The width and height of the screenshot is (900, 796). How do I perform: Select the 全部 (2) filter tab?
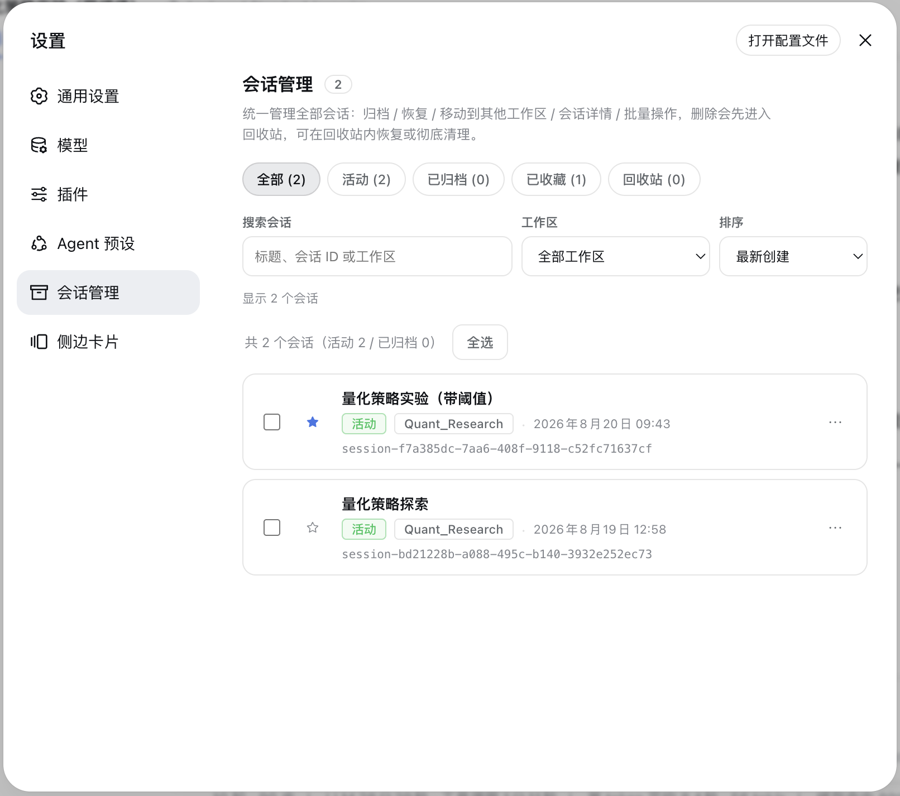(281, 179)
